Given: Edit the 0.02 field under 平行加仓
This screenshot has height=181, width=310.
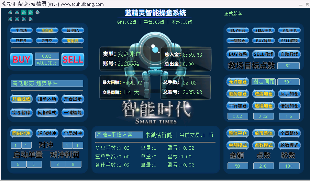Looking at the screenshot, I should point(238,116).
